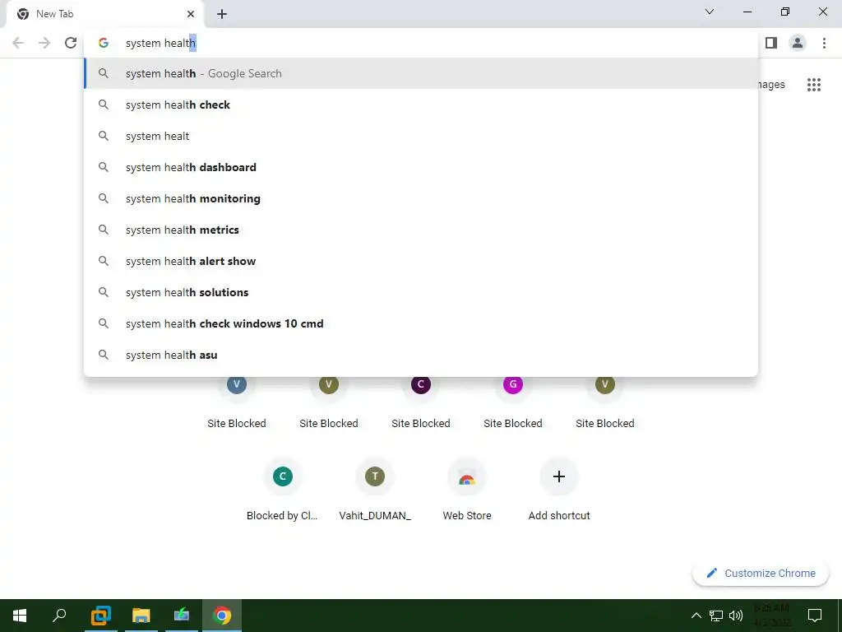Open the Google apps grid
842x632 pixels.
[x=814, y=85]
